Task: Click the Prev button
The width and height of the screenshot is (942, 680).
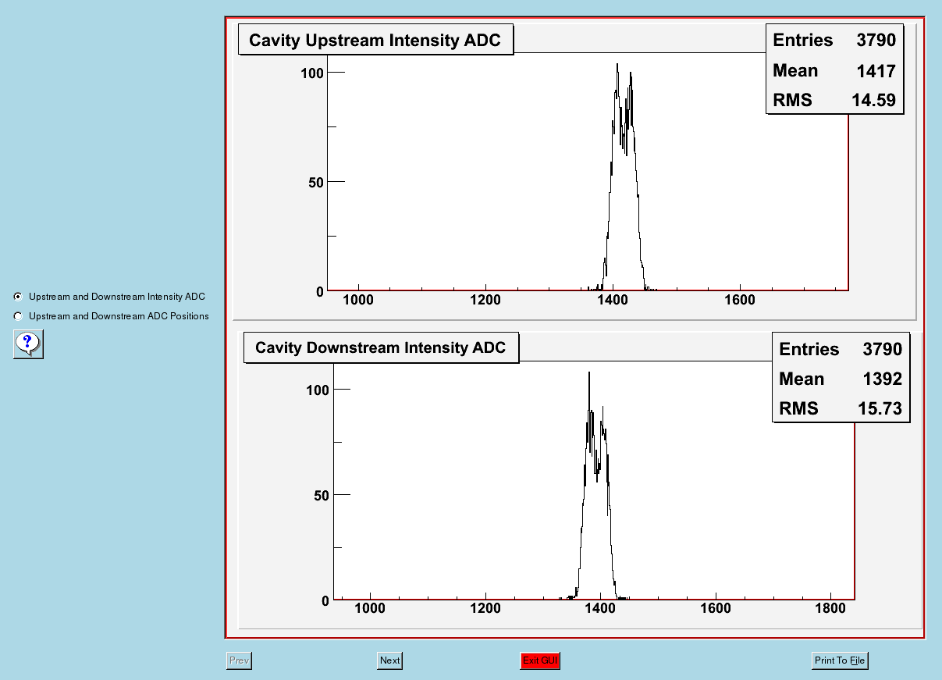Action: [x=240, y=660]
